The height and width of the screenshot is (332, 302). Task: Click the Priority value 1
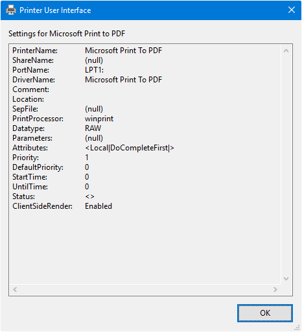tap(87, 158)
